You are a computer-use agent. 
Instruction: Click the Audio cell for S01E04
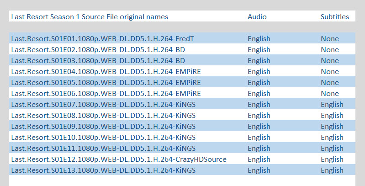tap(259, 71)
